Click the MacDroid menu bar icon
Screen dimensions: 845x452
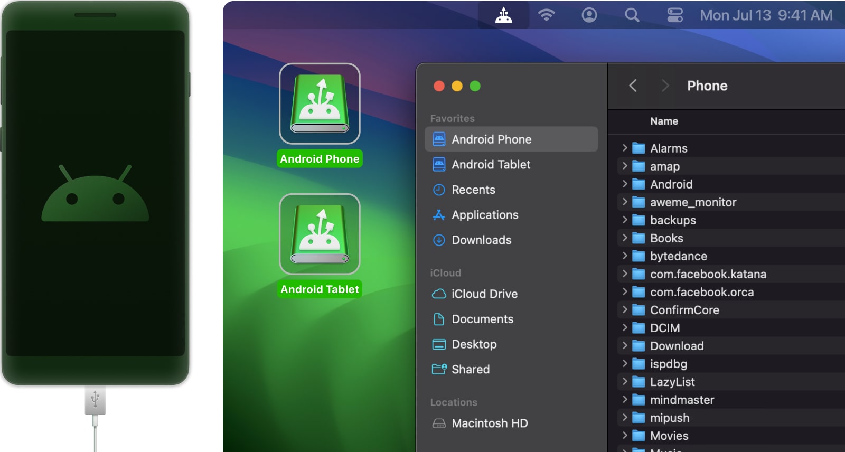[503, 15]
